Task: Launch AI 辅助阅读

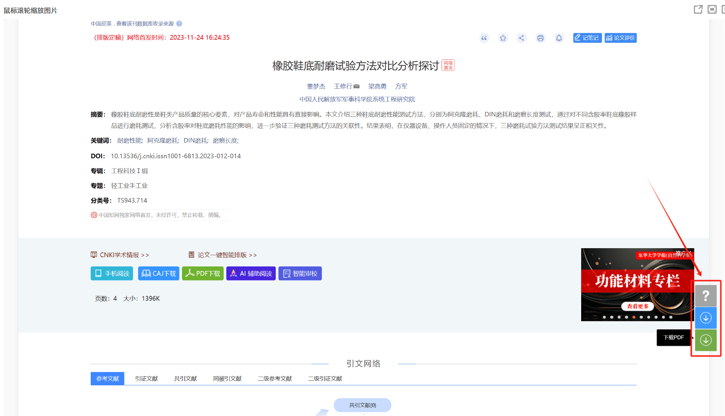Action: [x=251, y=273]
